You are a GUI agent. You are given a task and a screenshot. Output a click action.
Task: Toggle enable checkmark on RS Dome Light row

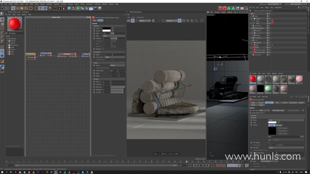click(x=270, y=53)
